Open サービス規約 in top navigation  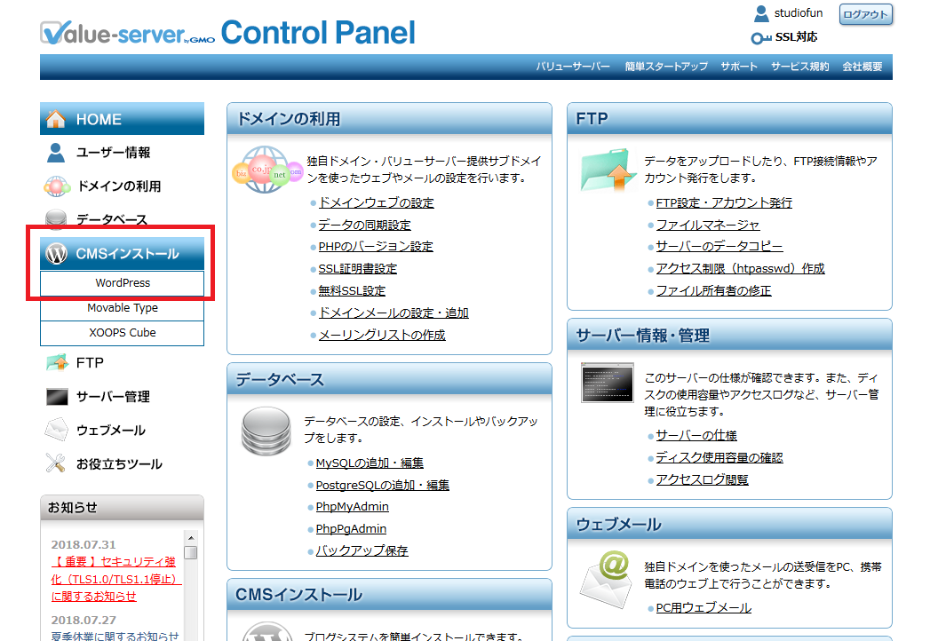pyautogui.click(x=800, y=67)
